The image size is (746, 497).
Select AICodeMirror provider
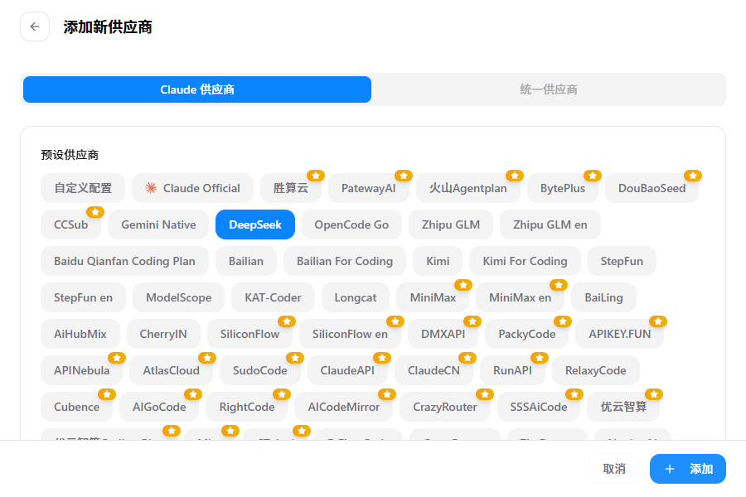[x=344, y=407]
